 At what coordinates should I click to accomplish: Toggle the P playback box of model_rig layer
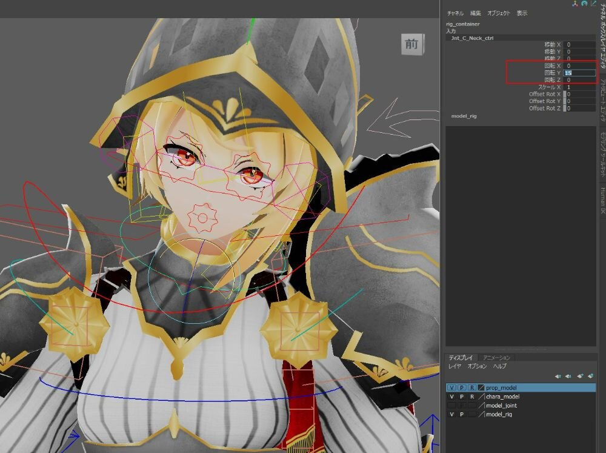462,414
